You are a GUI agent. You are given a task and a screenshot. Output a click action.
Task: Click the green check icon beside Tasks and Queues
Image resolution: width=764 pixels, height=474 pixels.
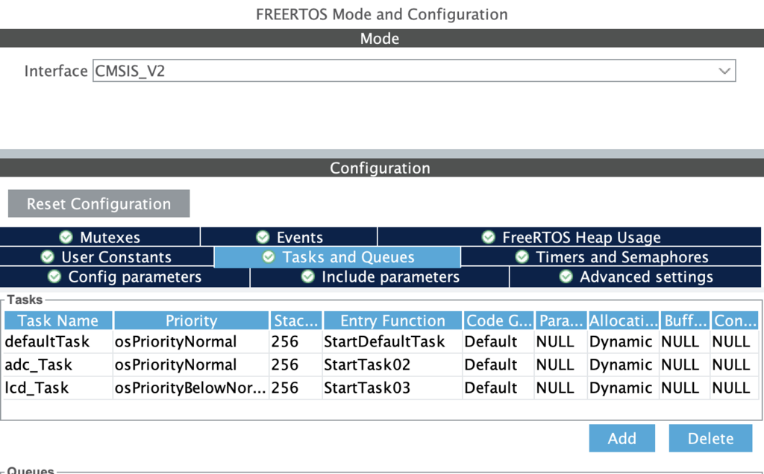tap(269, 257)
